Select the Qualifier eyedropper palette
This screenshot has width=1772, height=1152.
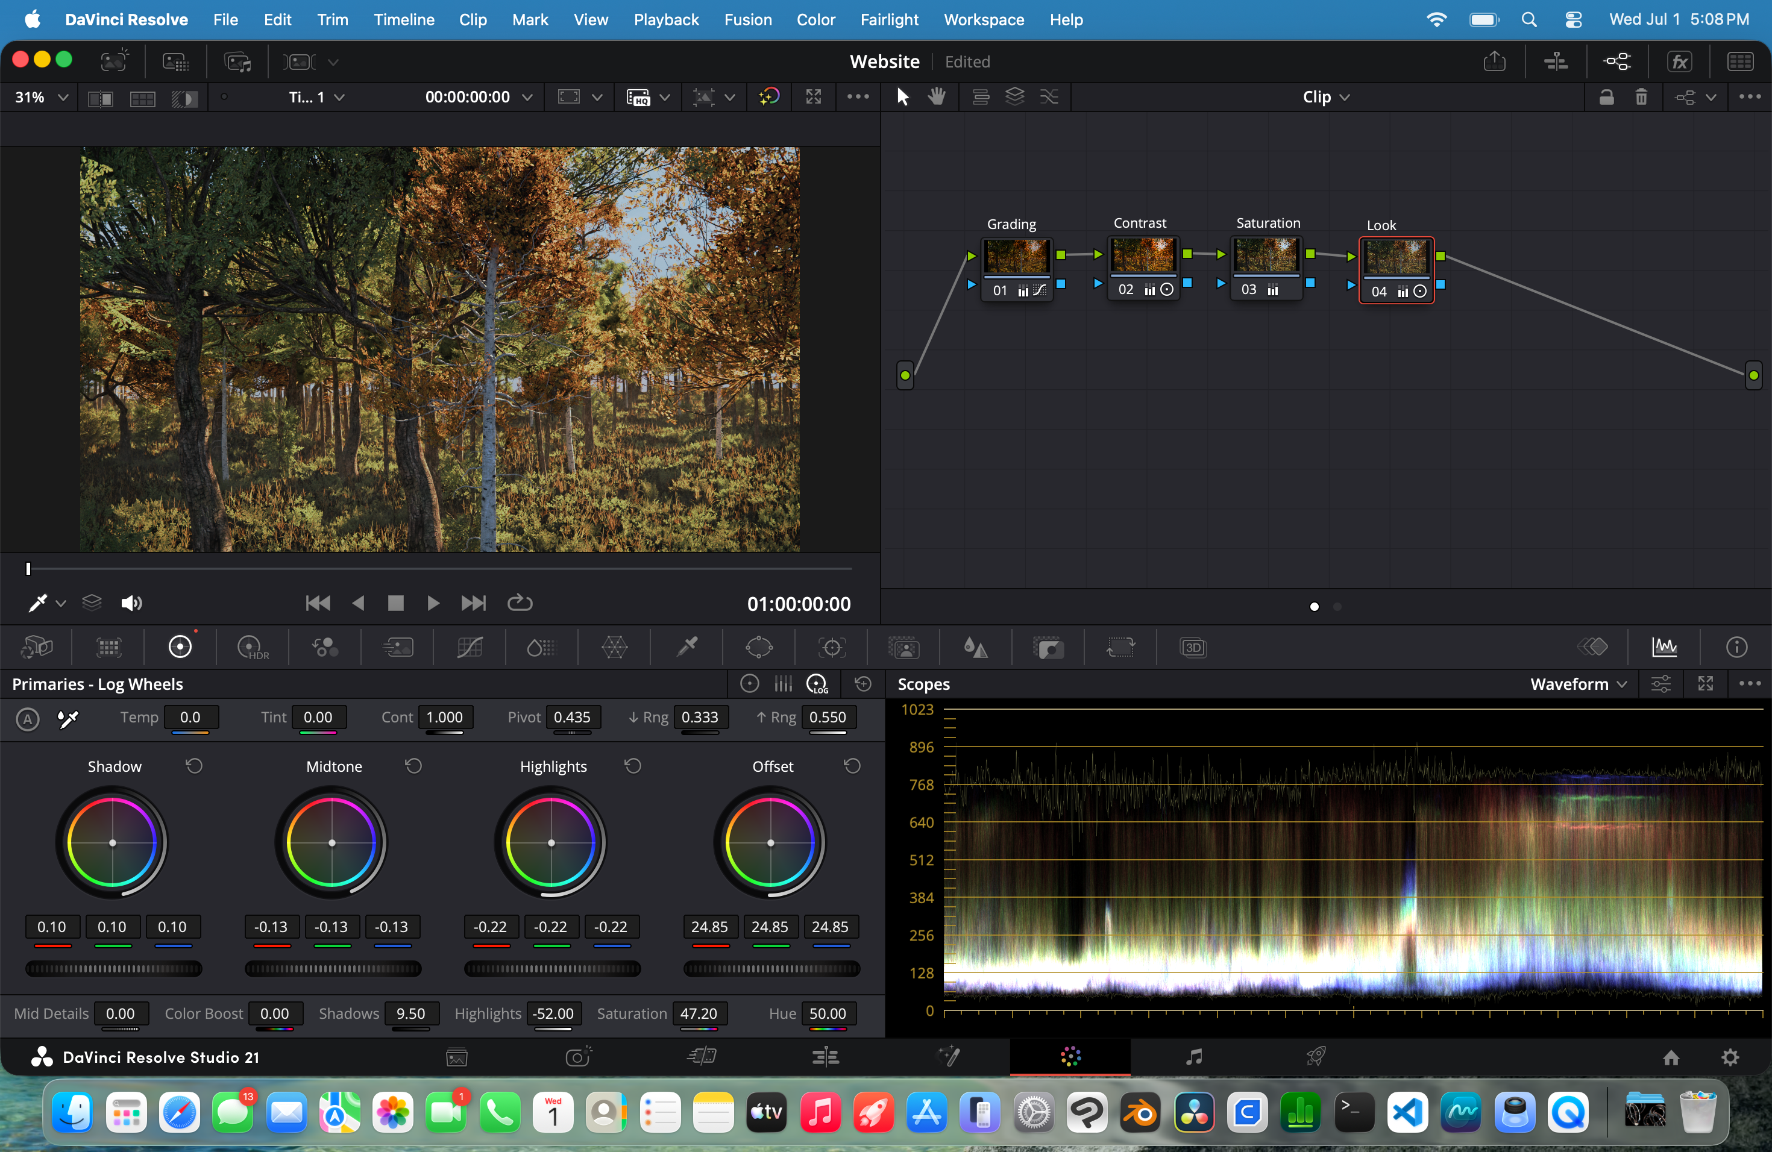point(686,646)
